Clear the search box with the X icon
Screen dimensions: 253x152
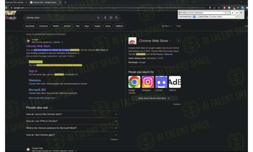tap(98, 18)
